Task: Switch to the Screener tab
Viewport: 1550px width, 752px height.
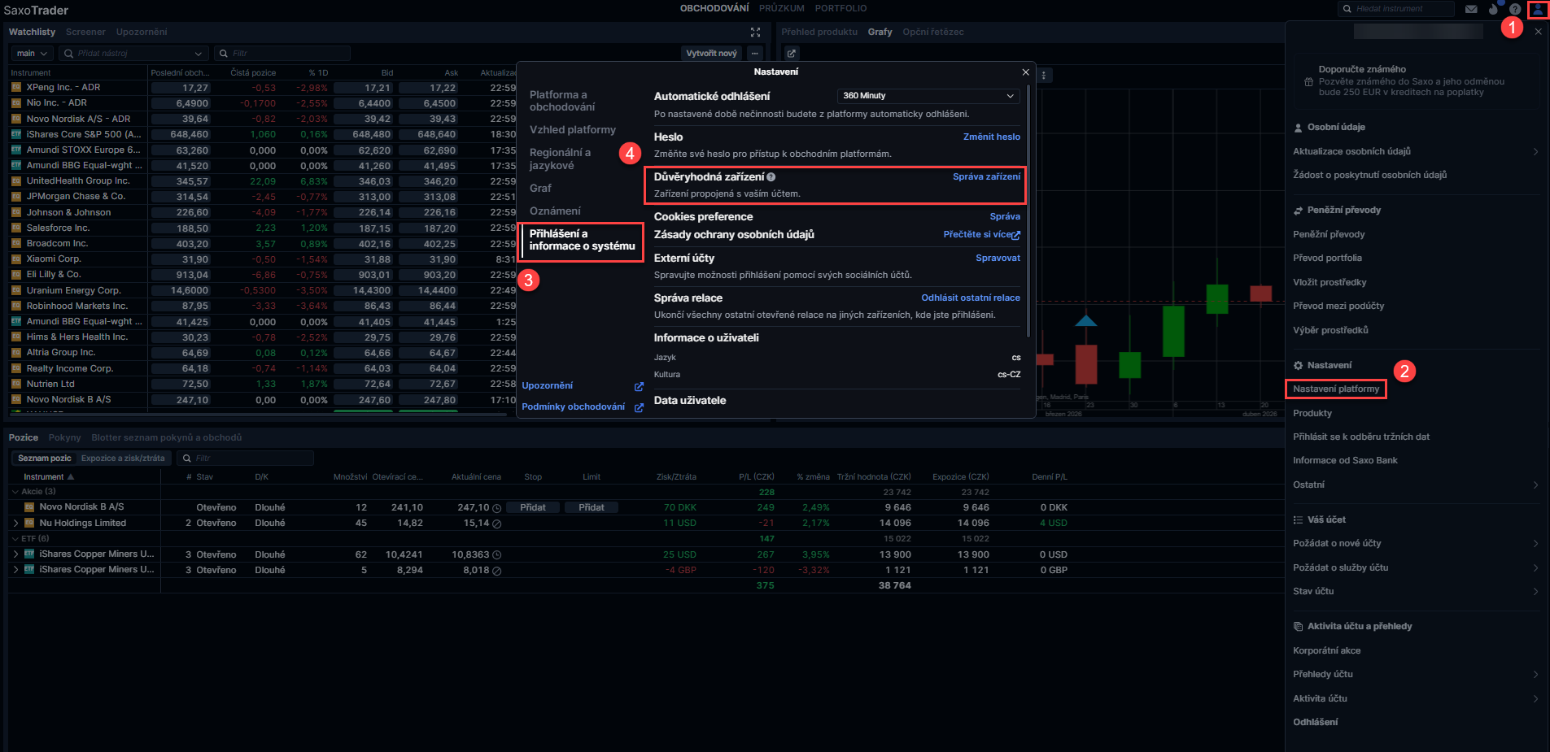Action: point(85,32)
